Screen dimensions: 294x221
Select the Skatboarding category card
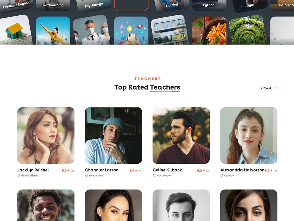[53, 5]
